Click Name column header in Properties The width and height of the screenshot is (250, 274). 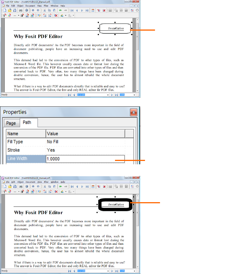click(x=26, y=134)
